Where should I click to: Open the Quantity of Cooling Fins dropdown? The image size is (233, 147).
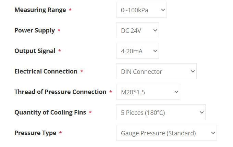(160, 112)
